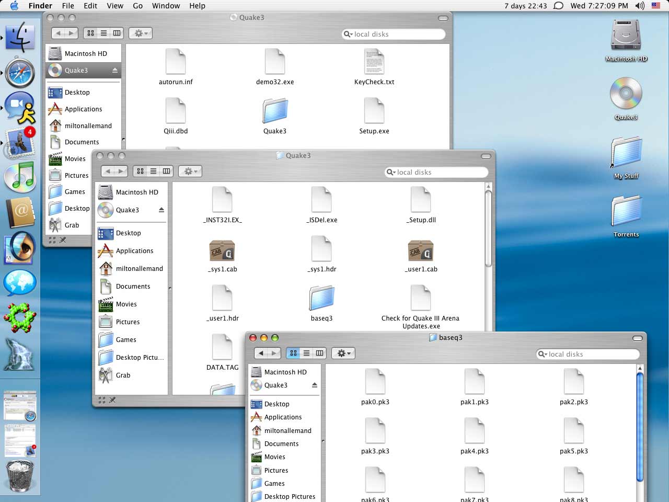Viewport: 669px width, 502px height.
Task: Select the KeyCheck.txt document icon
Action: point(374,62)
